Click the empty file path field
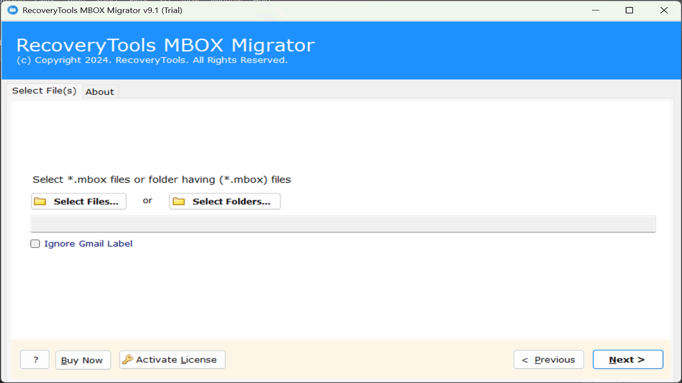Image resolution: width=682 pixels, height=383 pixels. 343,224
